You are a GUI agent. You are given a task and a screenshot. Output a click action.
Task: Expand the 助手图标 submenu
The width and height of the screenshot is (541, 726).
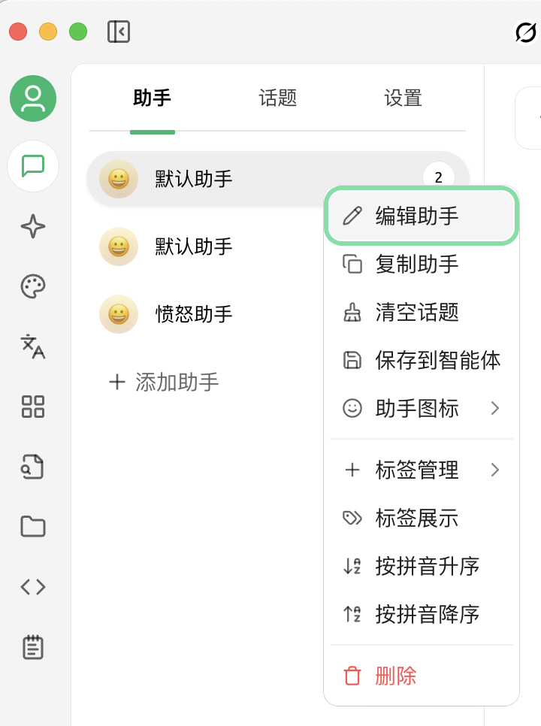coord(421,408)
